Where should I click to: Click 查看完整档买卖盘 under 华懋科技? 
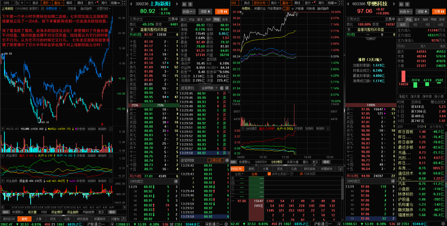[x=371, y=30]
